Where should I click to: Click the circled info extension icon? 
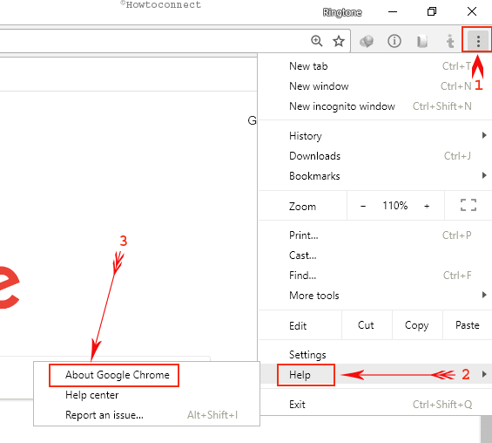pyautogui.click(x=394, y=41)
